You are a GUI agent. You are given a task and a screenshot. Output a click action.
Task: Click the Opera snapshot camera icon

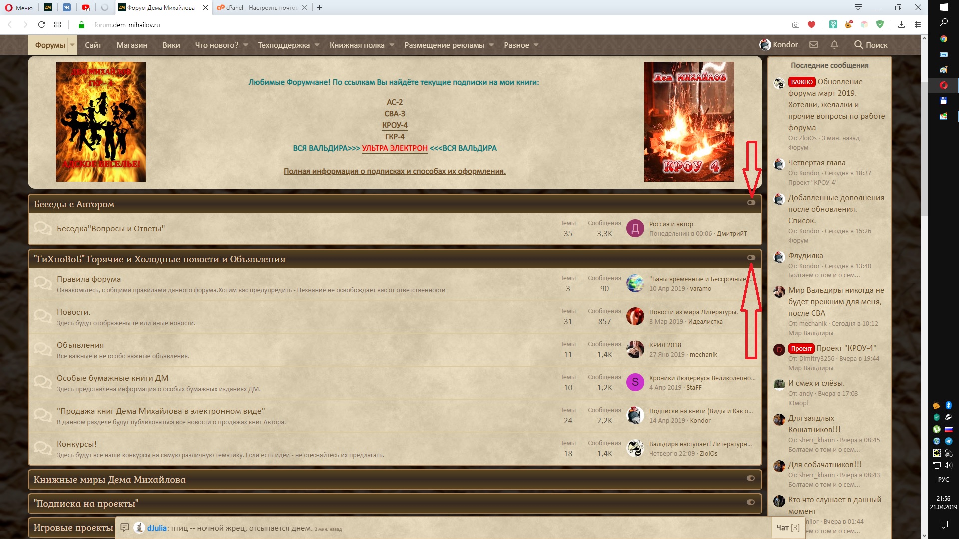pos(795,25)
